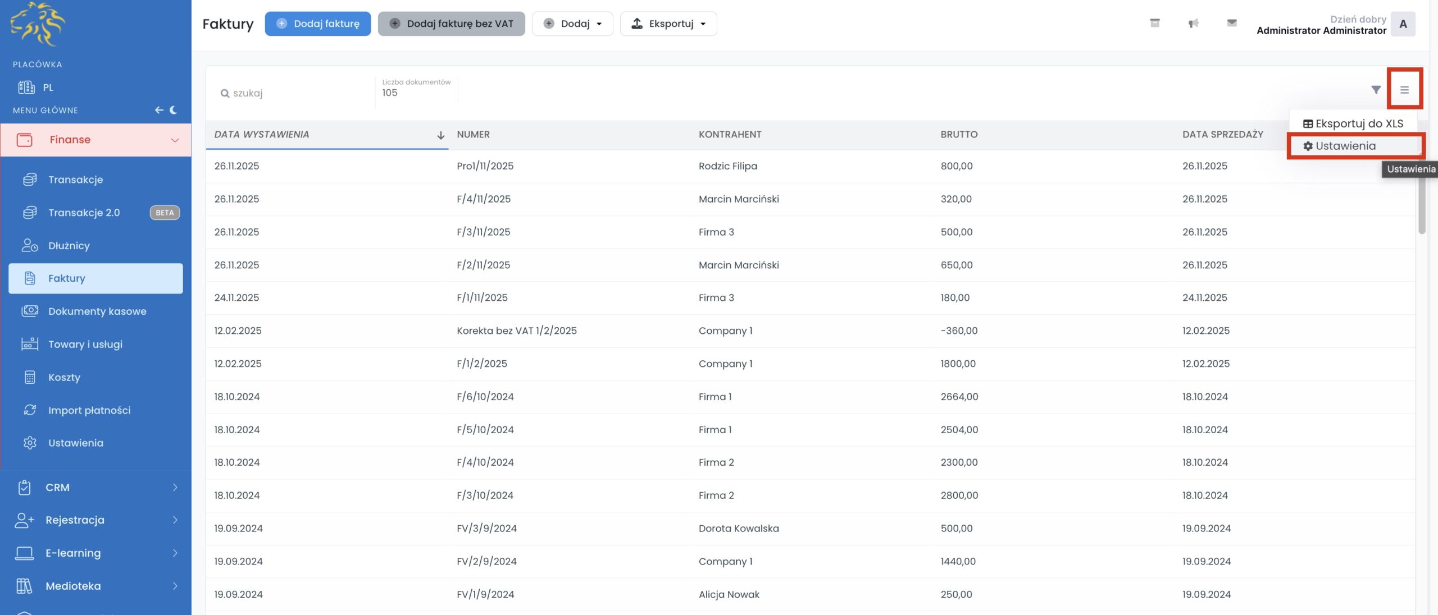Click the megaphone announcements icon

[x=1193, y=23]
